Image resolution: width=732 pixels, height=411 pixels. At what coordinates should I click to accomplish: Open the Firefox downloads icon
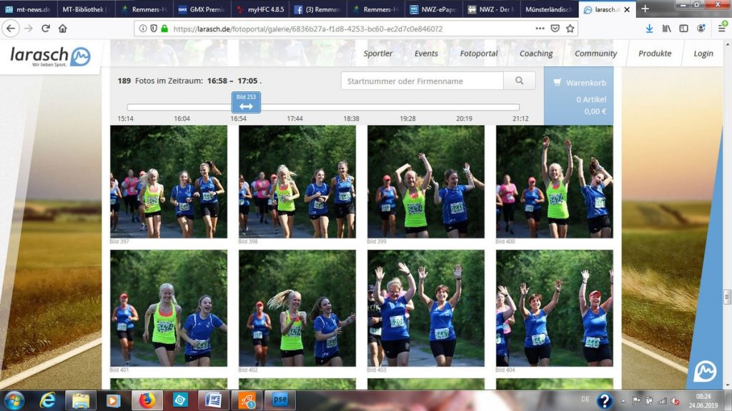[x=649, y=30]
